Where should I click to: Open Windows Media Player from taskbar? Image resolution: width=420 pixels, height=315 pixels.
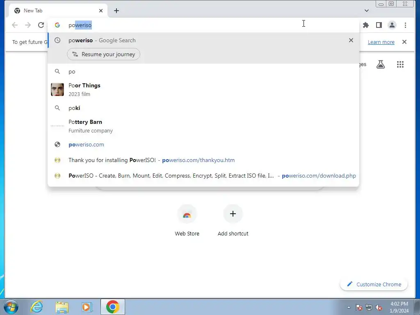coord(87,307)
